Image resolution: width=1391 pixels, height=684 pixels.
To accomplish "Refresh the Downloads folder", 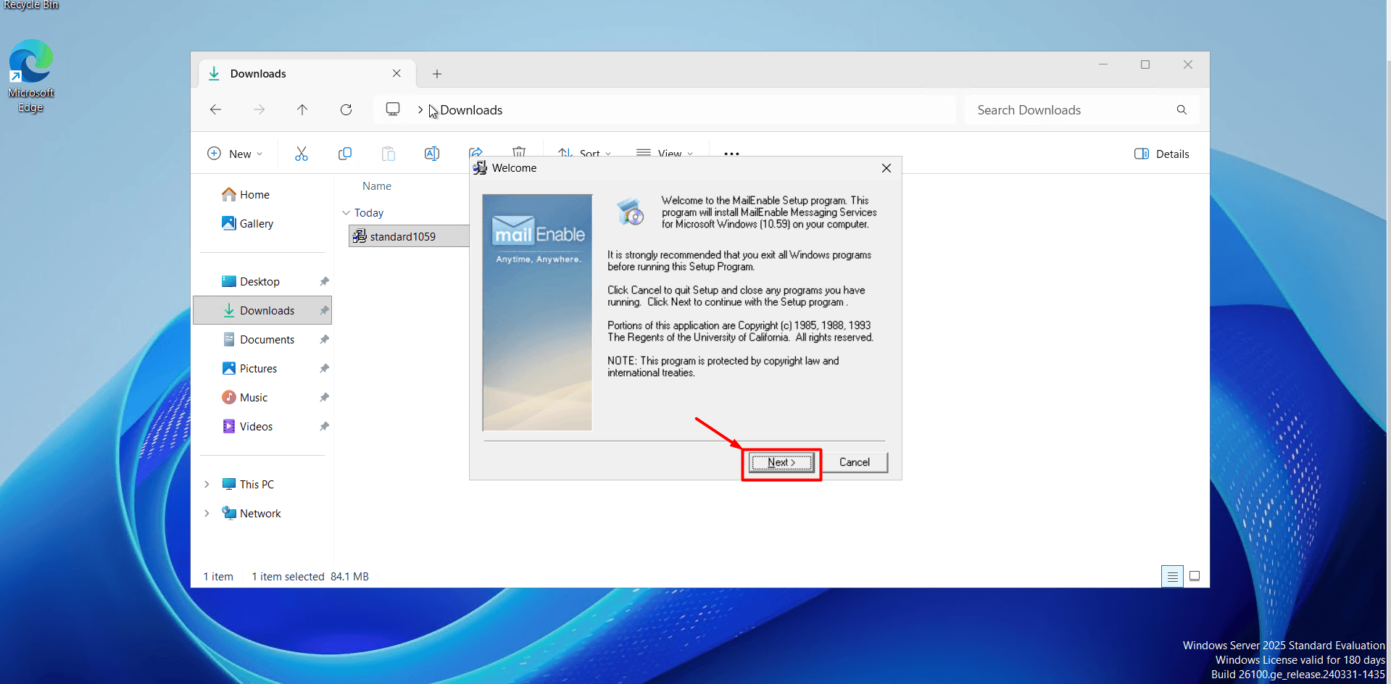I will click(346, 109).
